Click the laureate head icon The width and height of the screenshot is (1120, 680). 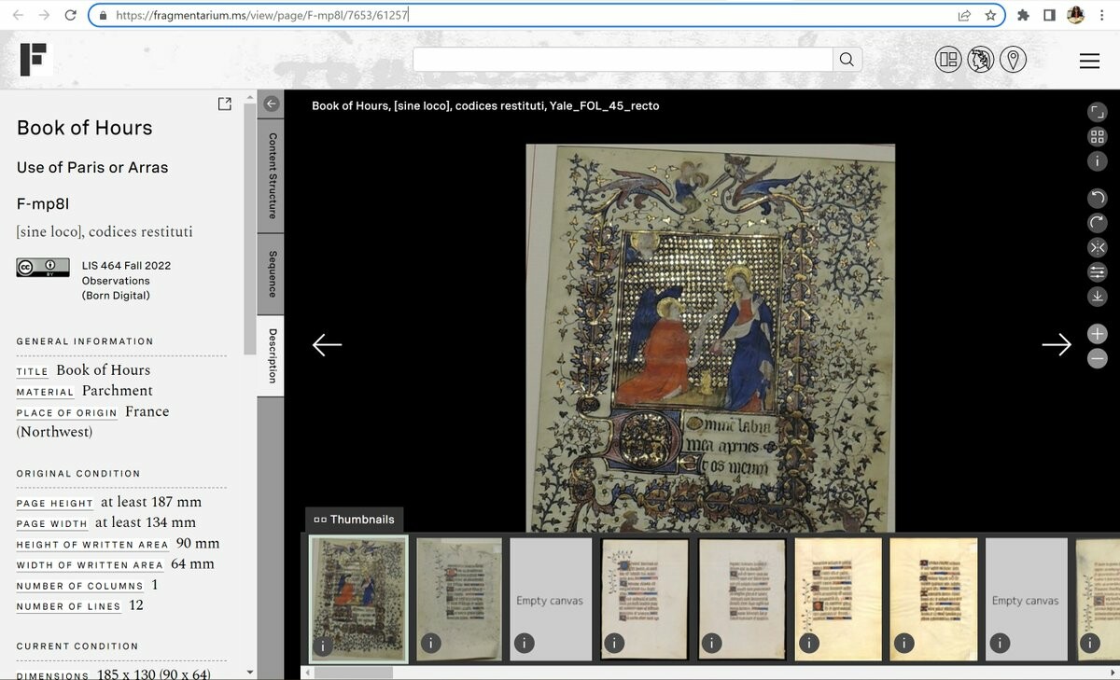coord(980,60)
